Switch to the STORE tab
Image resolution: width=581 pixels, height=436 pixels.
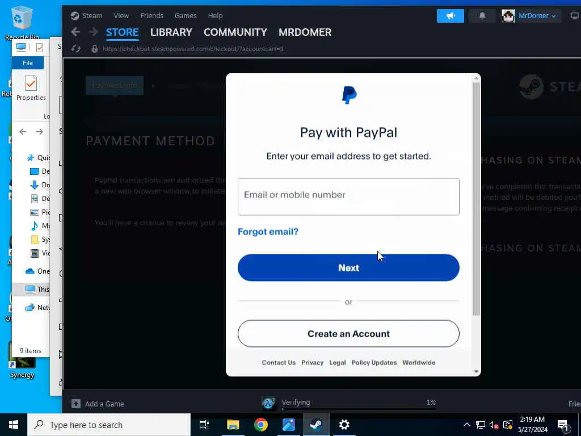(x=123, y=32)
